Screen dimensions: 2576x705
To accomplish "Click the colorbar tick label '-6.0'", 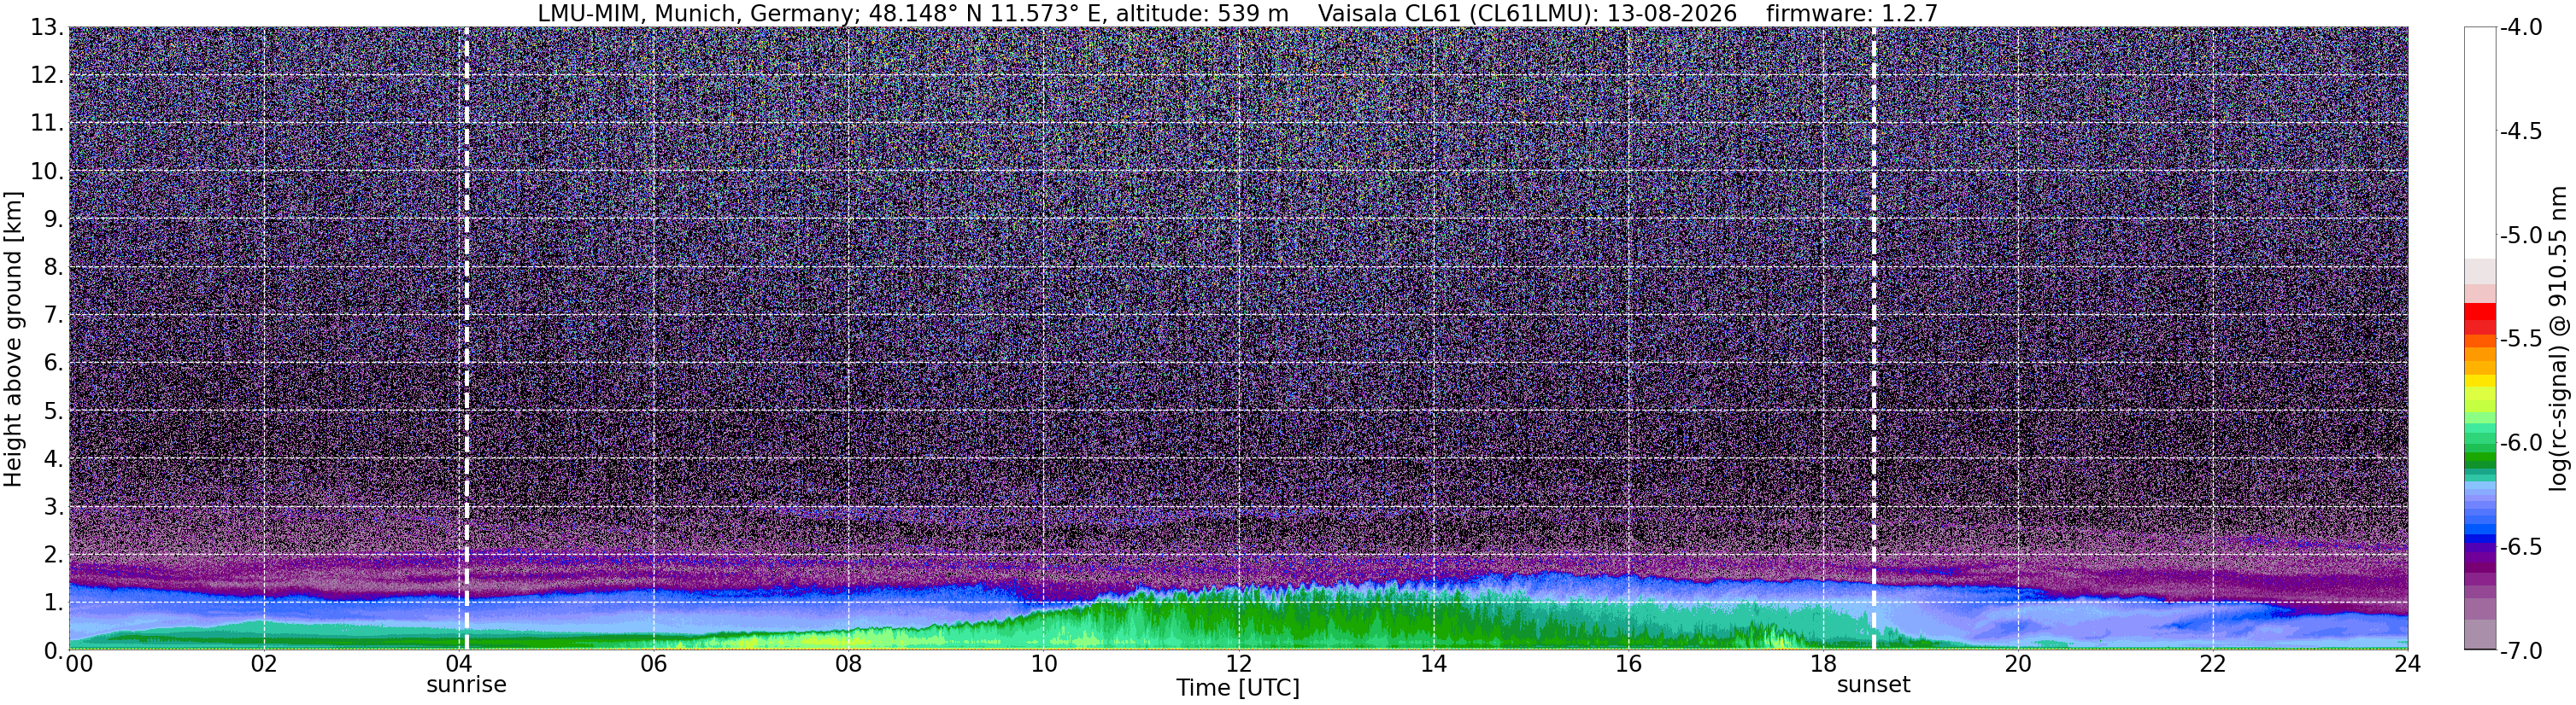I will coord(2521,442).
